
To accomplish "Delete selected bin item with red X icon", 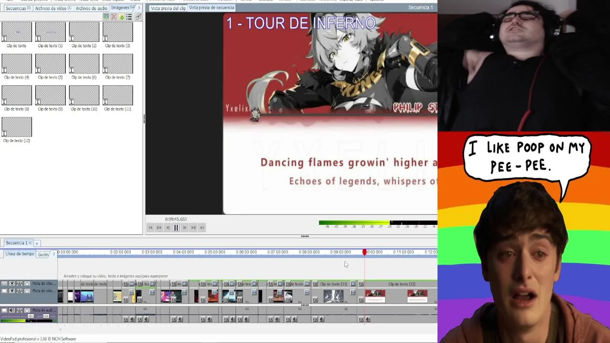I will point(113,17).
